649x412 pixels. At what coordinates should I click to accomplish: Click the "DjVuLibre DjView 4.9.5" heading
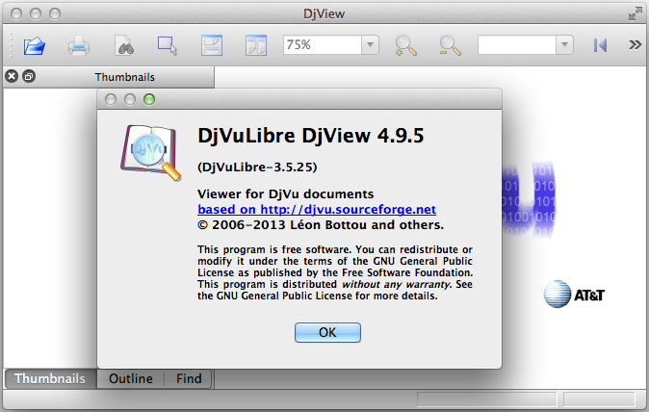pos(311,136)
